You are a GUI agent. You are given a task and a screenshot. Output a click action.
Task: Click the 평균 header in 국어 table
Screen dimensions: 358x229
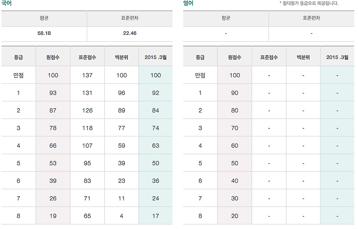tap(44, 18)
